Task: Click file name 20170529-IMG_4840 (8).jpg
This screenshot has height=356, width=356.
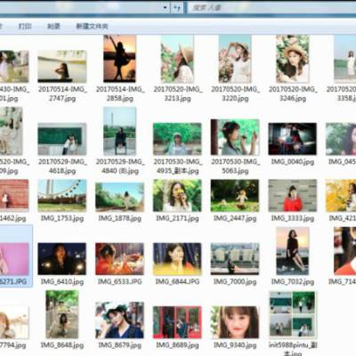Action: tap(120, 166)
